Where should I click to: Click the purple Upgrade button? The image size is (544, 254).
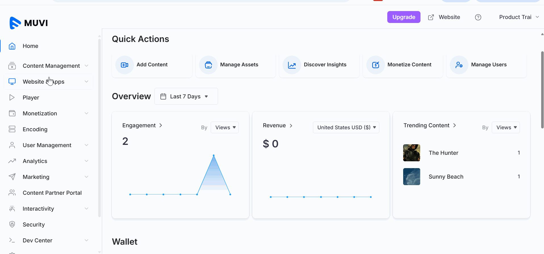tap(403, 17)
